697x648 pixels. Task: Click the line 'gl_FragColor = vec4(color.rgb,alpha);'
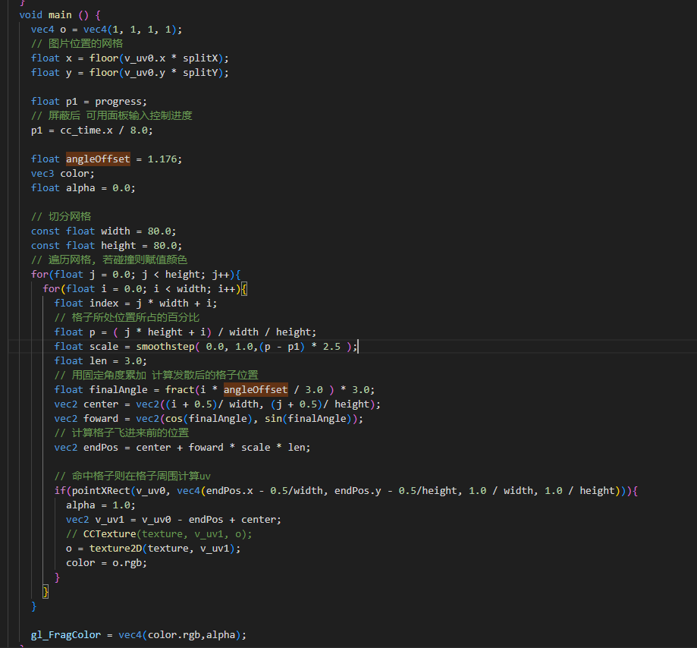pos(139,634)
